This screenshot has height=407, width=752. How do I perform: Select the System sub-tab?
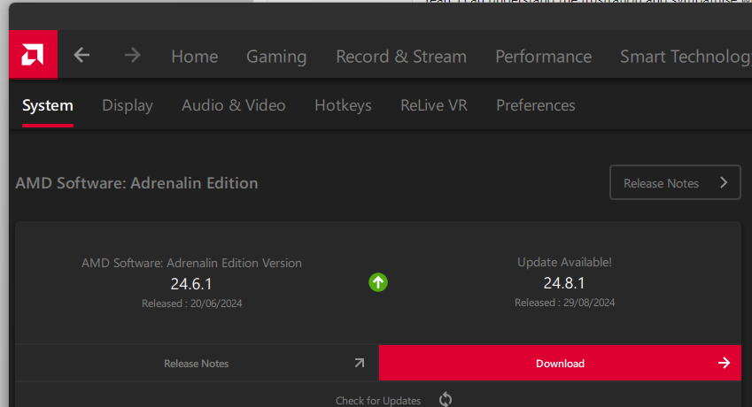pos(48,105)
